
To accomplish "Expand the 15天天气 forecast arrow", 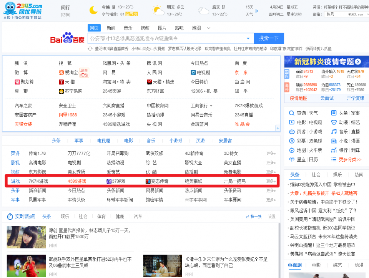I will [256, 11].
